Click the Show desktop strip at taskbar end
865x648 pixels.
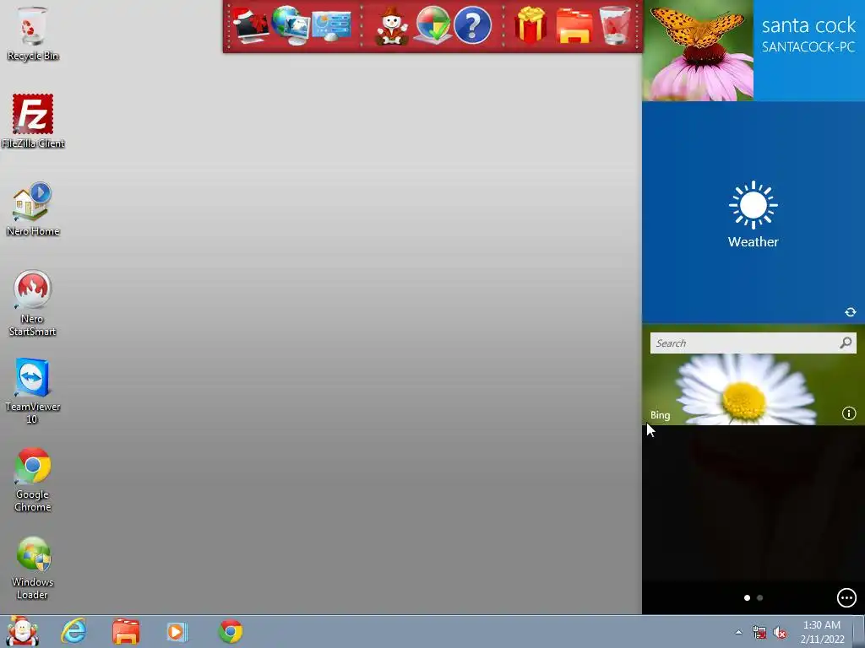point(861,631)
